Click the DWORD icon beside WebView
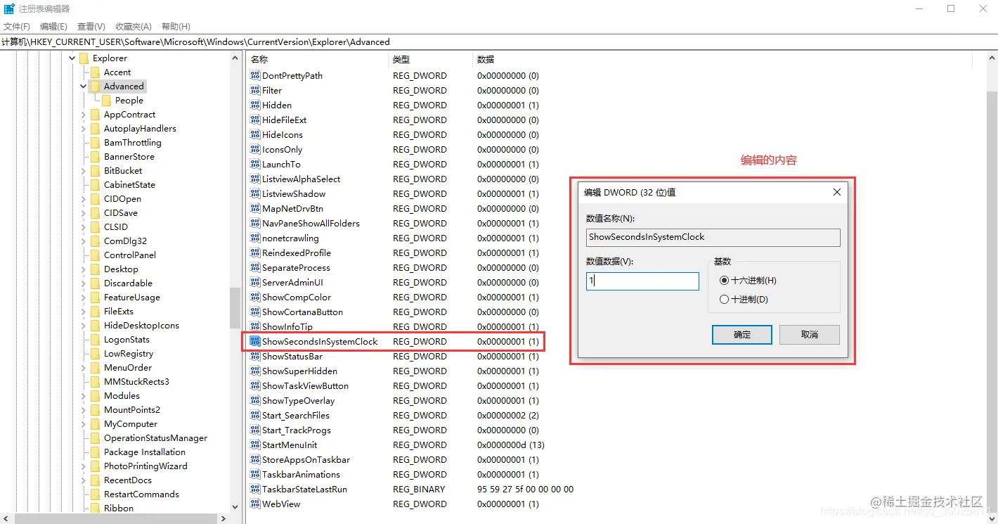This screenshot has width=998, height=524. point(255,504)
